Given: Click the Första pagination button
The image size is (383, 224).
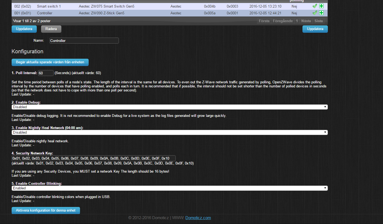Looking at the screenshot, I should (264, 21).
